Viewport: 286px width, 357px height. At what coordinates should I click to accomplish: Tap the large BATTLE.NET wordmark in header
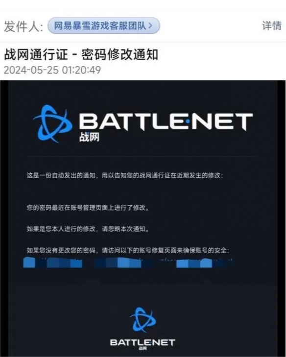pyautogui.click(x=166, y=121)
